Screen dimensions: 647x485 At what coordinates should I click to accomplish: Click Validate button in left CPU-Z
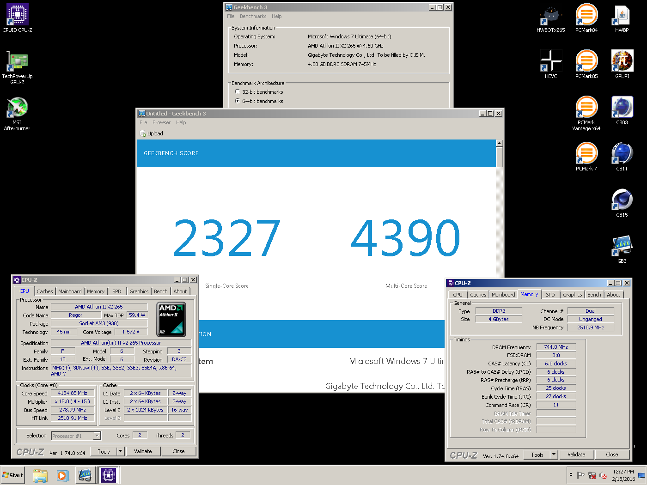[x=143, y=451]
